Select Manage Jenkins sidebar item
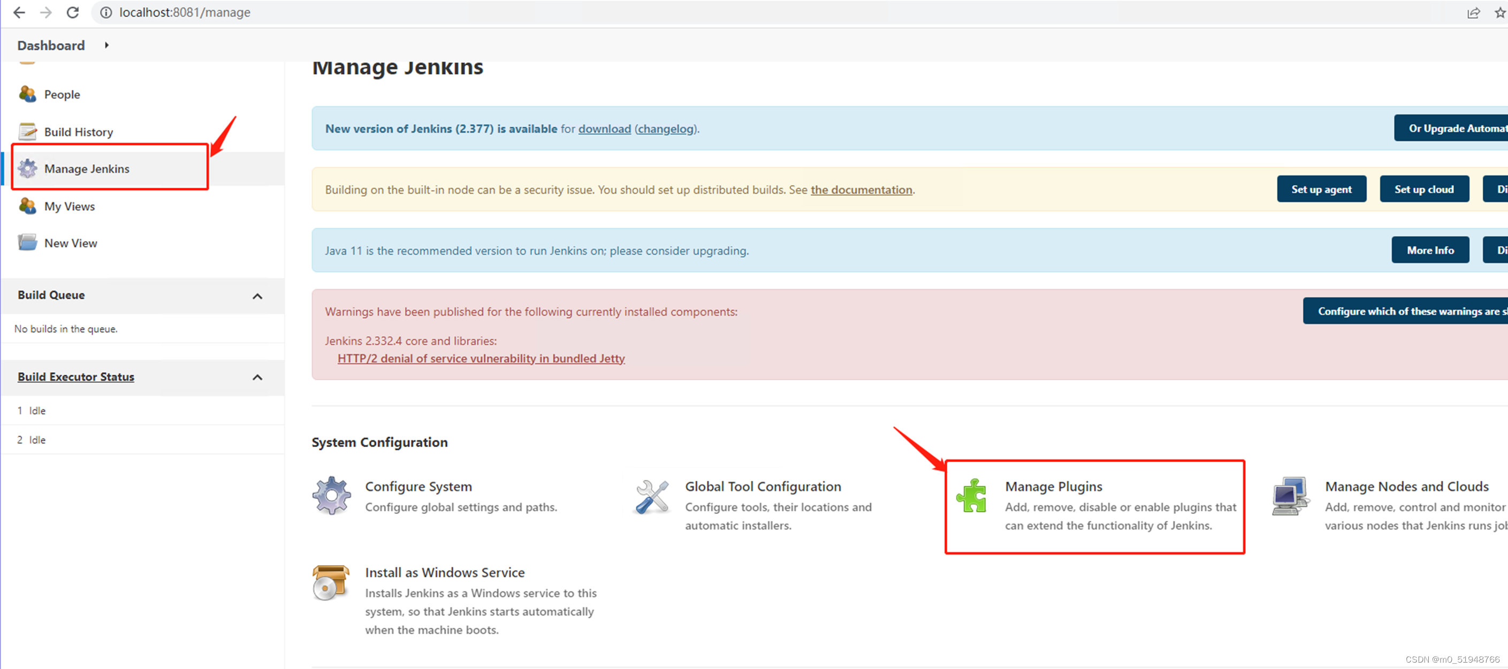The image size is (1508, 669). point(87,168)
